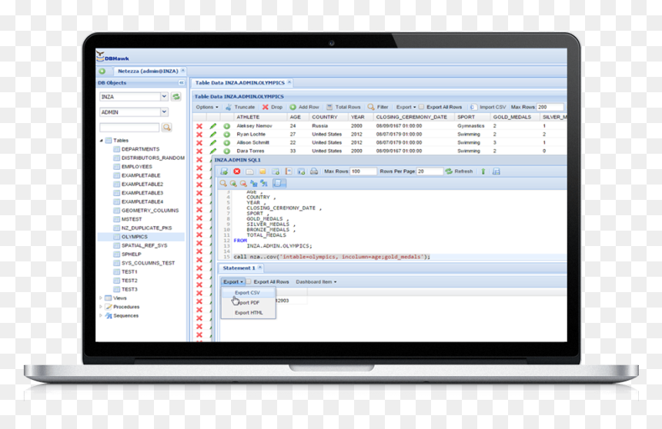The image size is (662, 429).
Task: Select the OLYMPICS table in tree
Action: coord(134,237)
